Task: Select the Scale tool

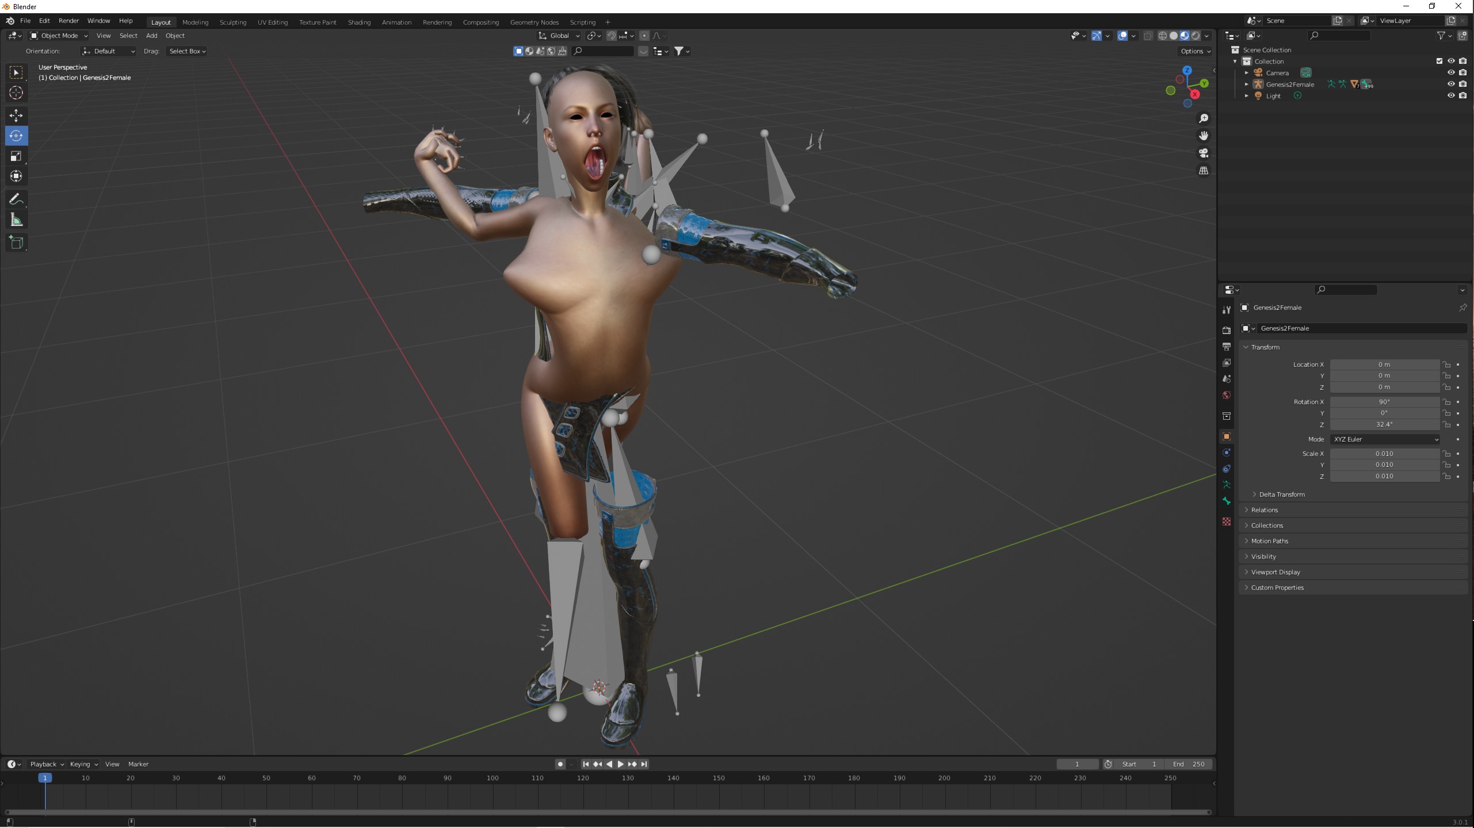Action: click(16, 156)
